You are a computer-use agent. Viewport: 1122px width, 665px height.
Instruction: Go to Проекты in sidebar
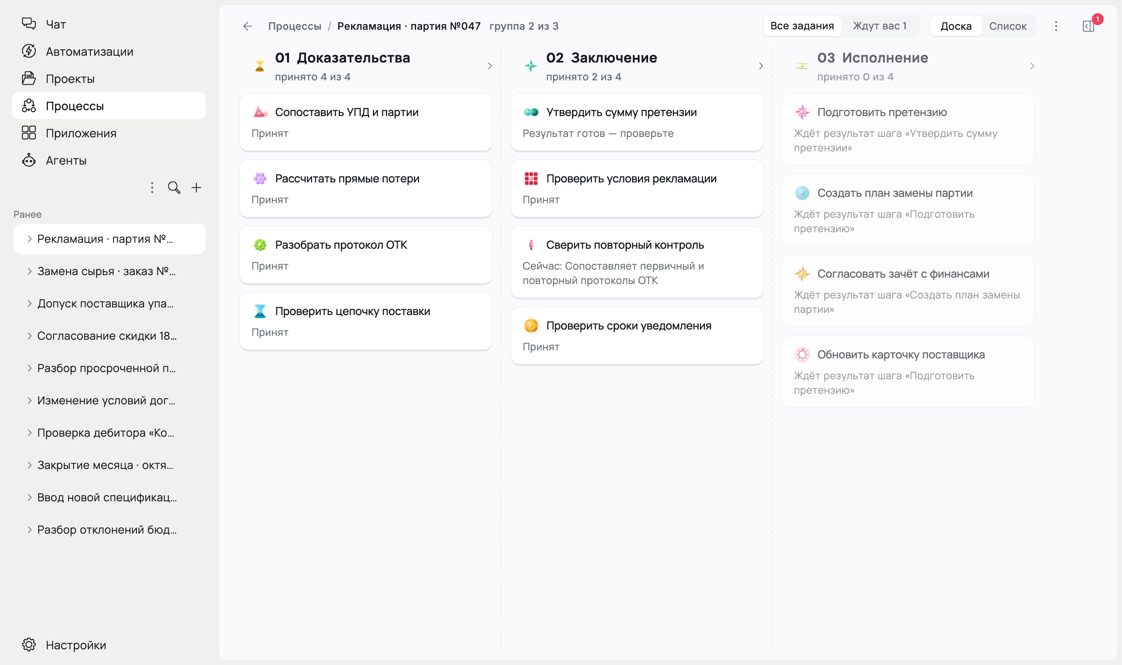pos(109,79)
